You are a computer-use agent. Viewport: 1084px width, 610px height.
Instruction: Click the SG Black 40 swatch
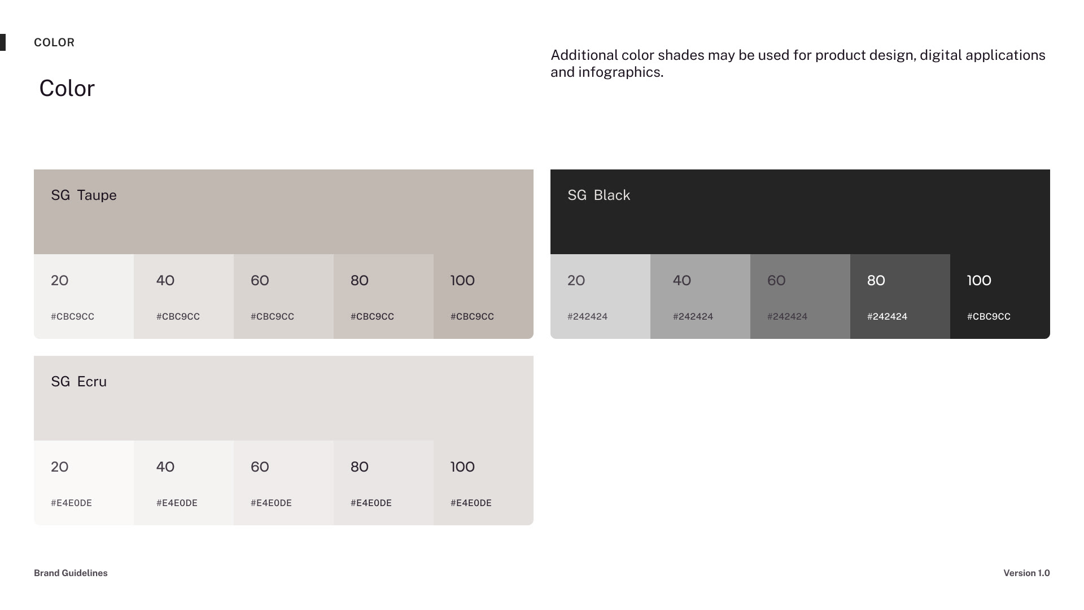tap(700, 297)
